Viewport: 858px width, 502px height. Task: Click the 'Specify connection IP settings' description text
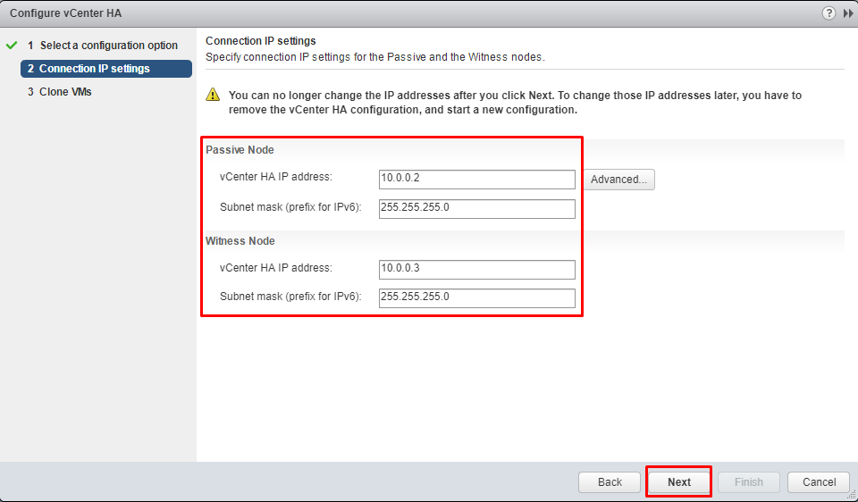375,57
